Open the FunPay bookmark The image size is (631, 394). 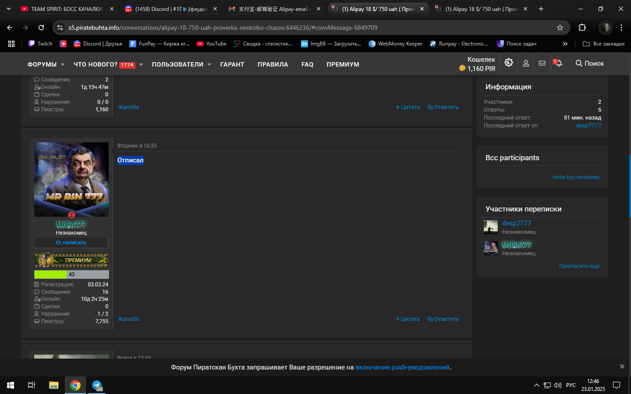pos(160,44)
